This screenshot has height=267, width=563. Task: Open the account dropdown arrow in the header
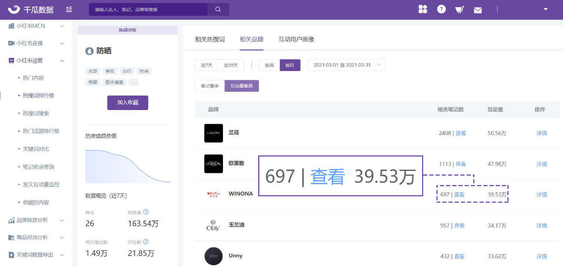tap(546, 9)
